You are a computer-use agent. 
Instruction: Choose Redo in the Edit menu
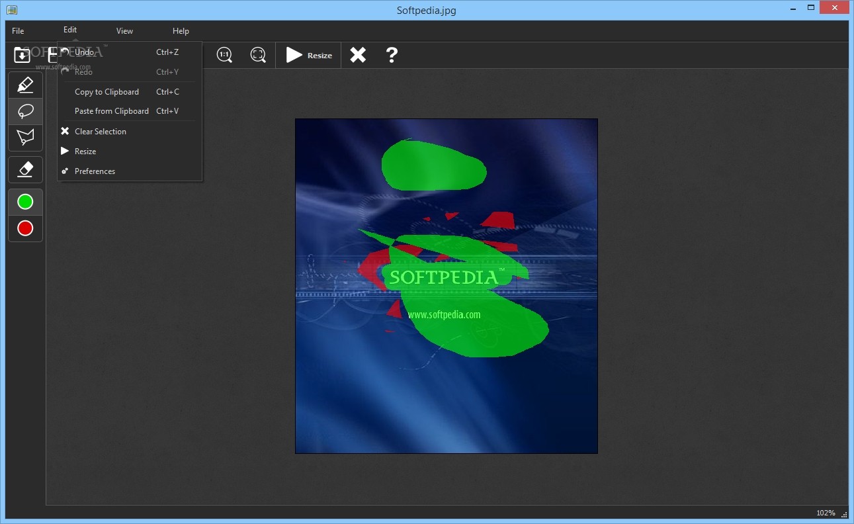pyautogui.click(x=130, y=72)
